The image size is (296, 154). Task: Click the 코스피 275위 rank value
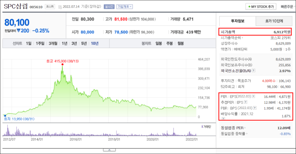[280, 38]
